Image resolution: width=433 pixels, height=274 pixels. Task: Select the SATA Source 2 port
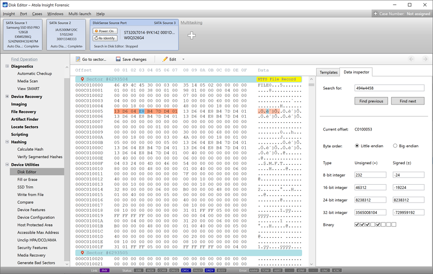tap(66, 35)
